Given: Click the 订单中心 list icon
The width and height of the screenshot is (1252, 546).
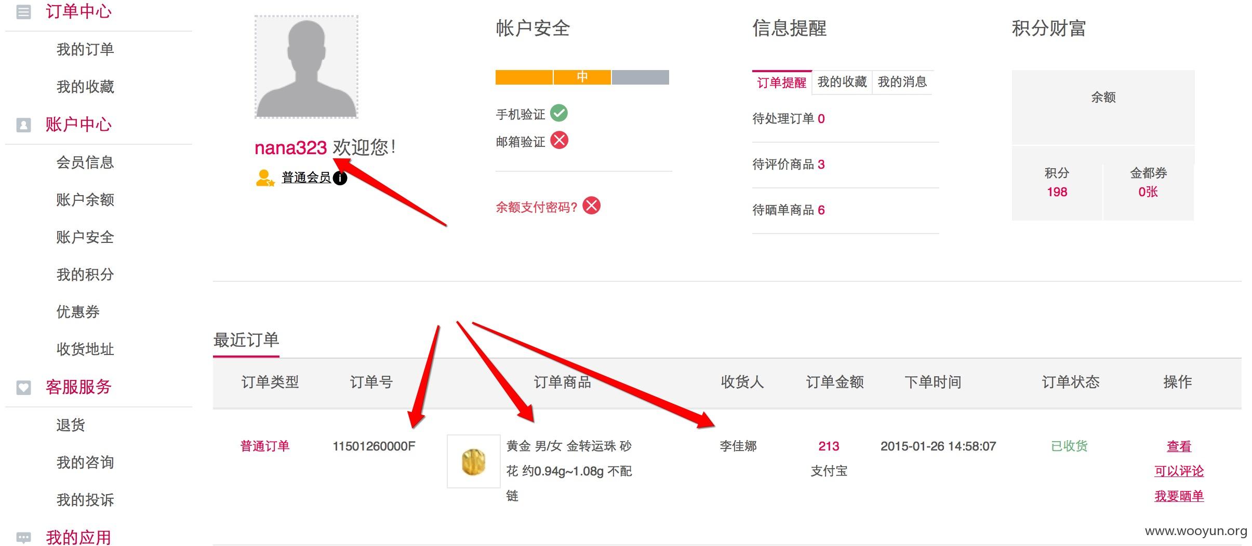Looking at the screenshot, I should click(x=23, y=11).
